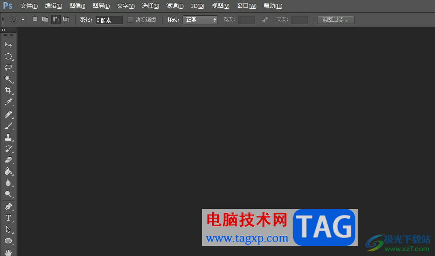Click the 羽化 feather input field
The width and height of the screenshot is (435, 256).
tap(109, 20)
